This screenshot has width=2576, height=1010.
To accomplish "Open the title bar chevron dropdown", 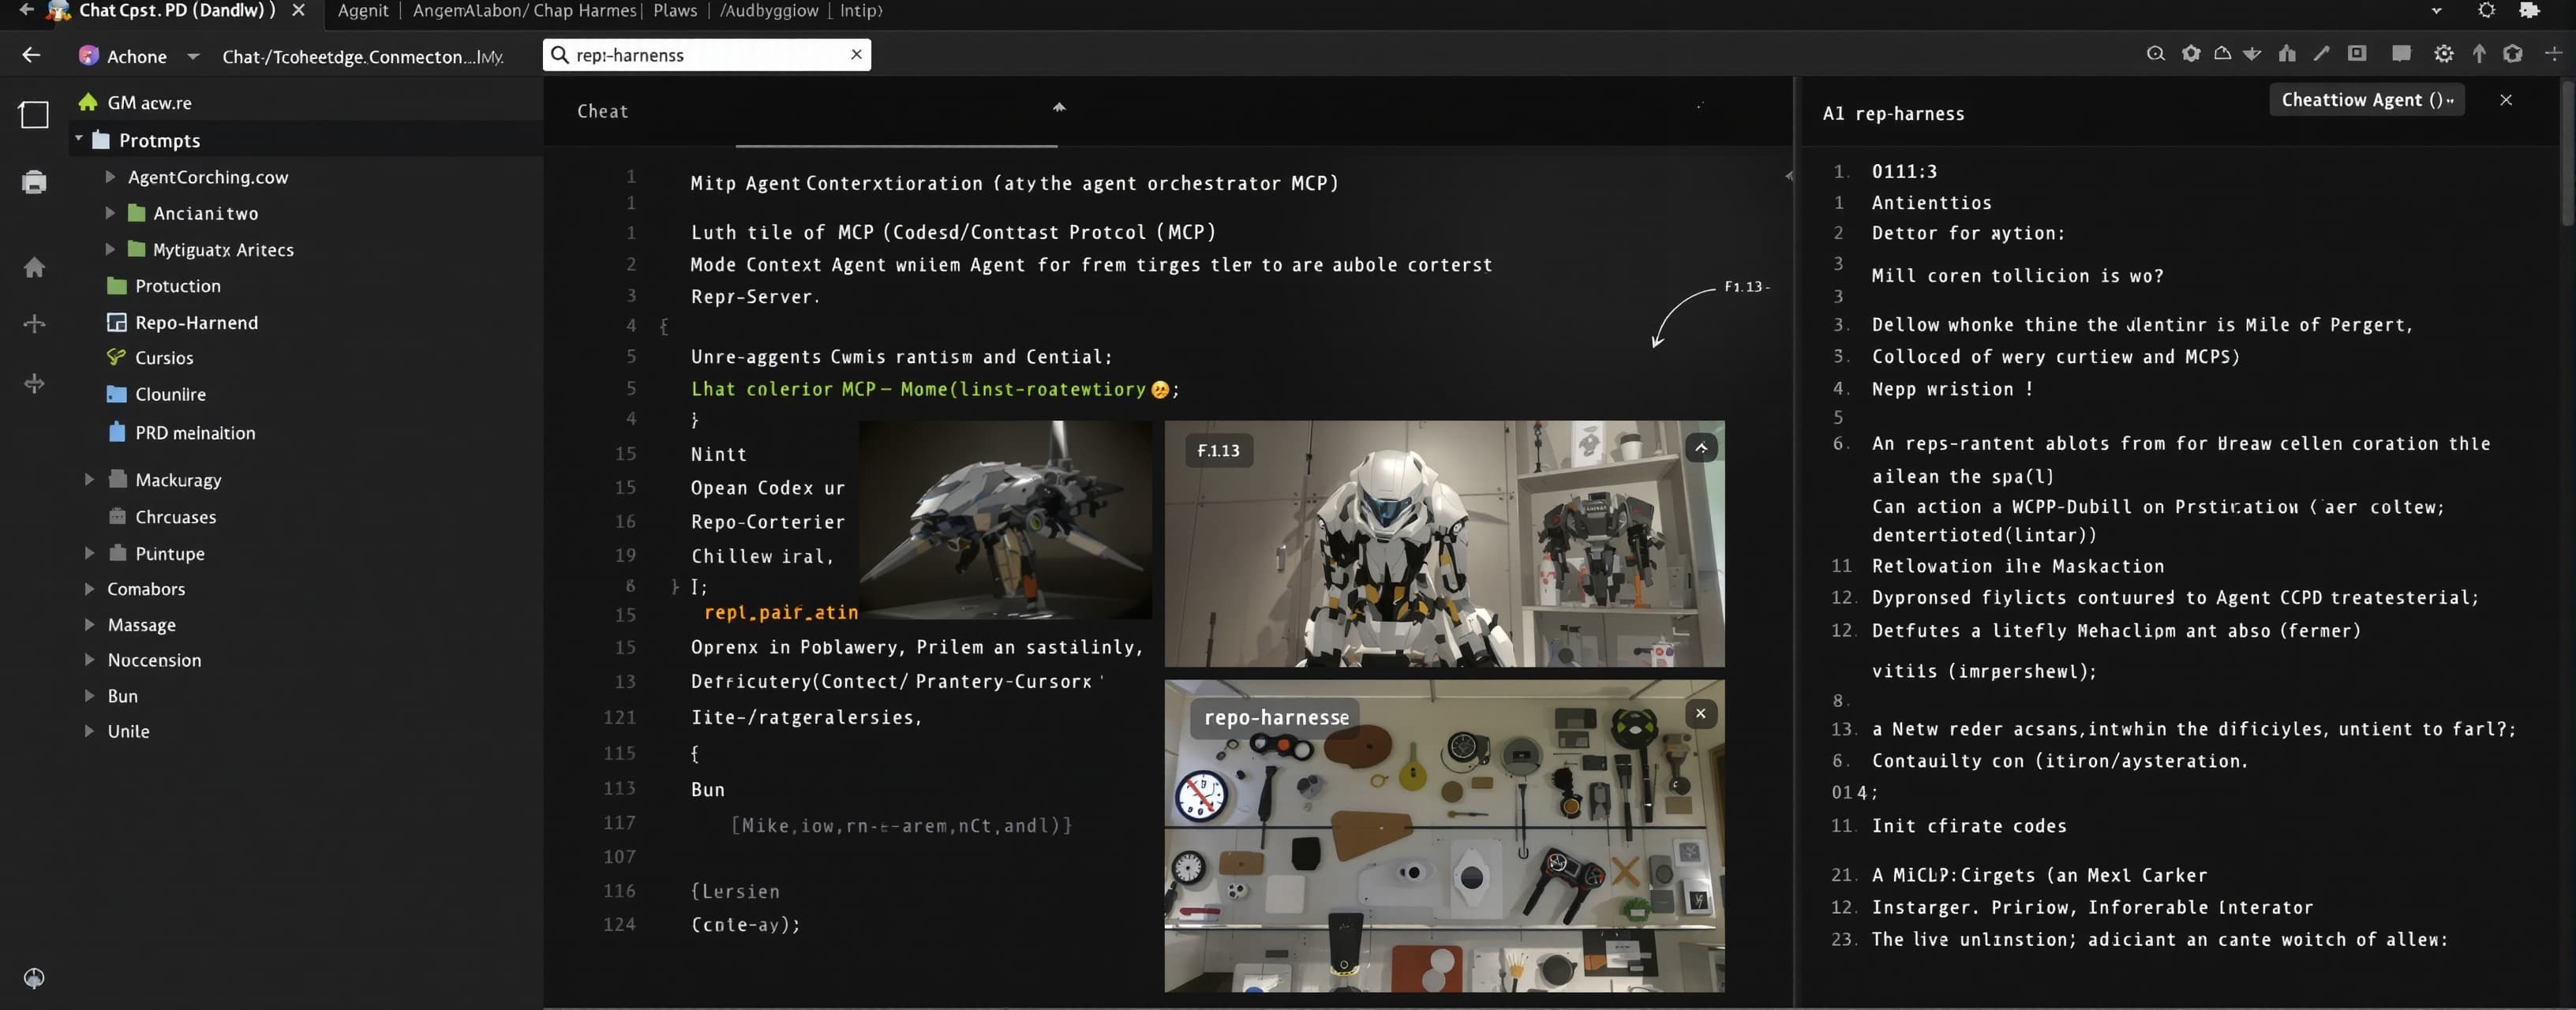I will click(2437, 11).
